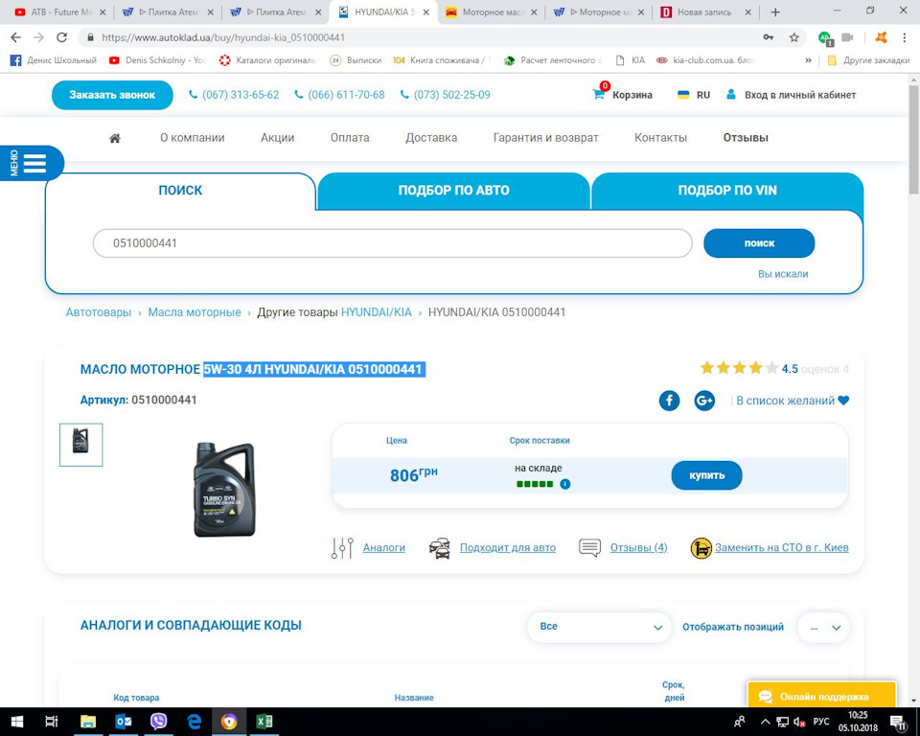Open HYUNDAI/KIA breadcrumb brand link
The image size is (920, 736).
point(376,312)
